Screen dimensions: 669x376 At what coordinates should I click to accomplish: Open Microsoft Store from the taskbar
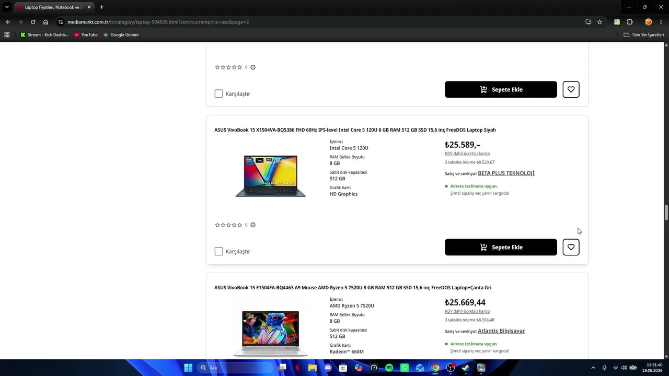pyautogui.click(x=343, y=368)
